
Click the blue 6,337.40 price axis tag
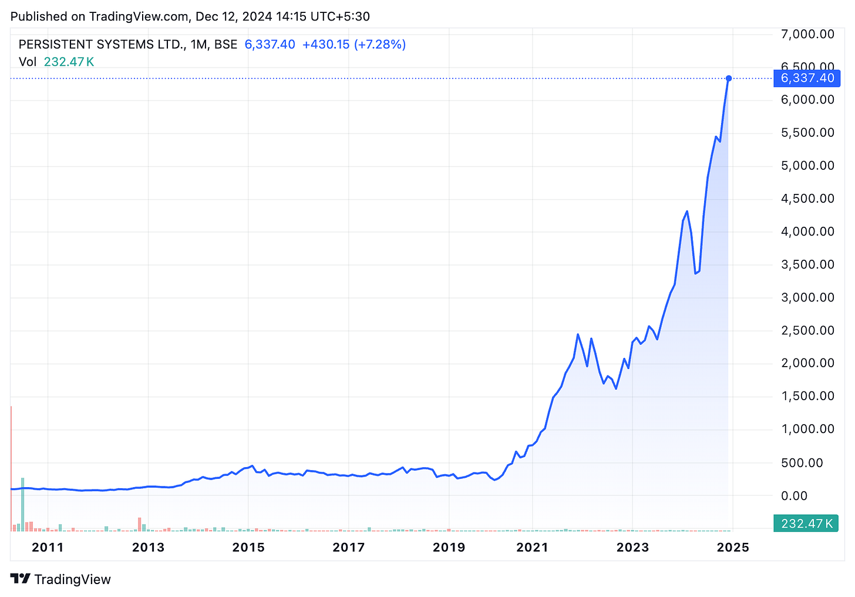click(807, 78)
